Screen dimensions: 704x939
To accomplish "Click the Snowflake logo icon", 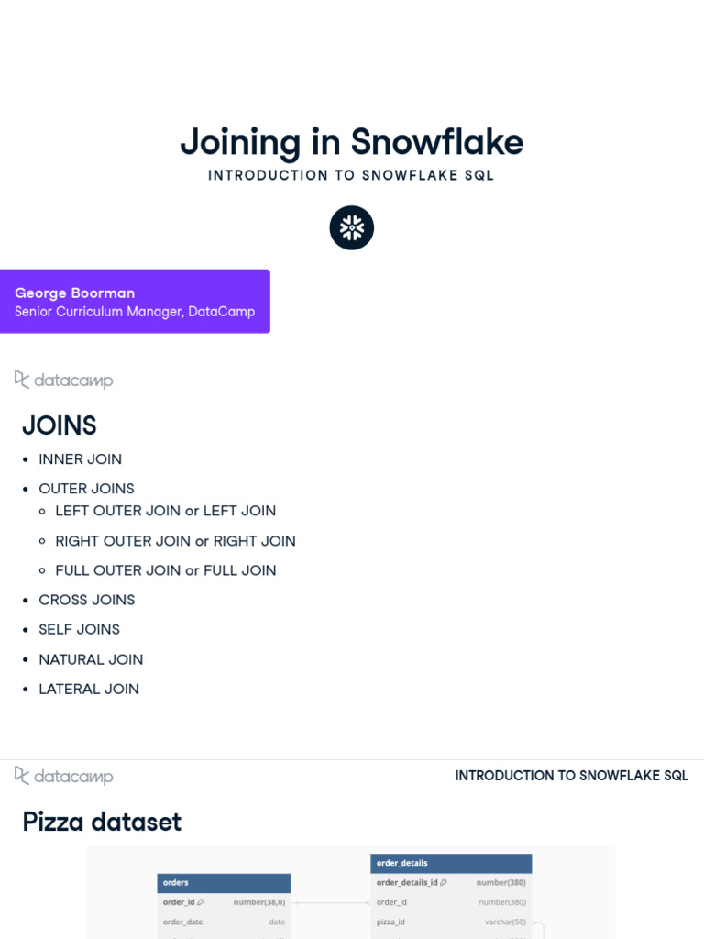I will point(352,227).
